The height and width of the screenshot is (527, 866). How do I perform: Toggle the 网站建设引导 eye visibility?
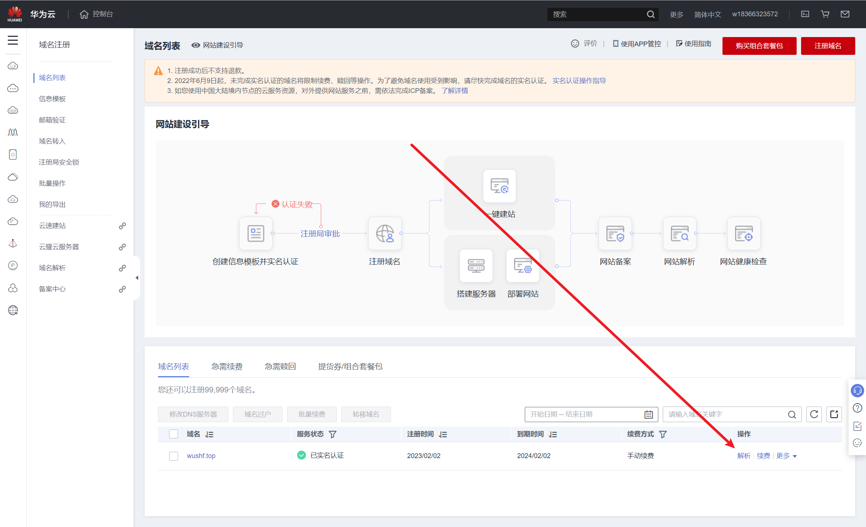[x=195, y=45]
